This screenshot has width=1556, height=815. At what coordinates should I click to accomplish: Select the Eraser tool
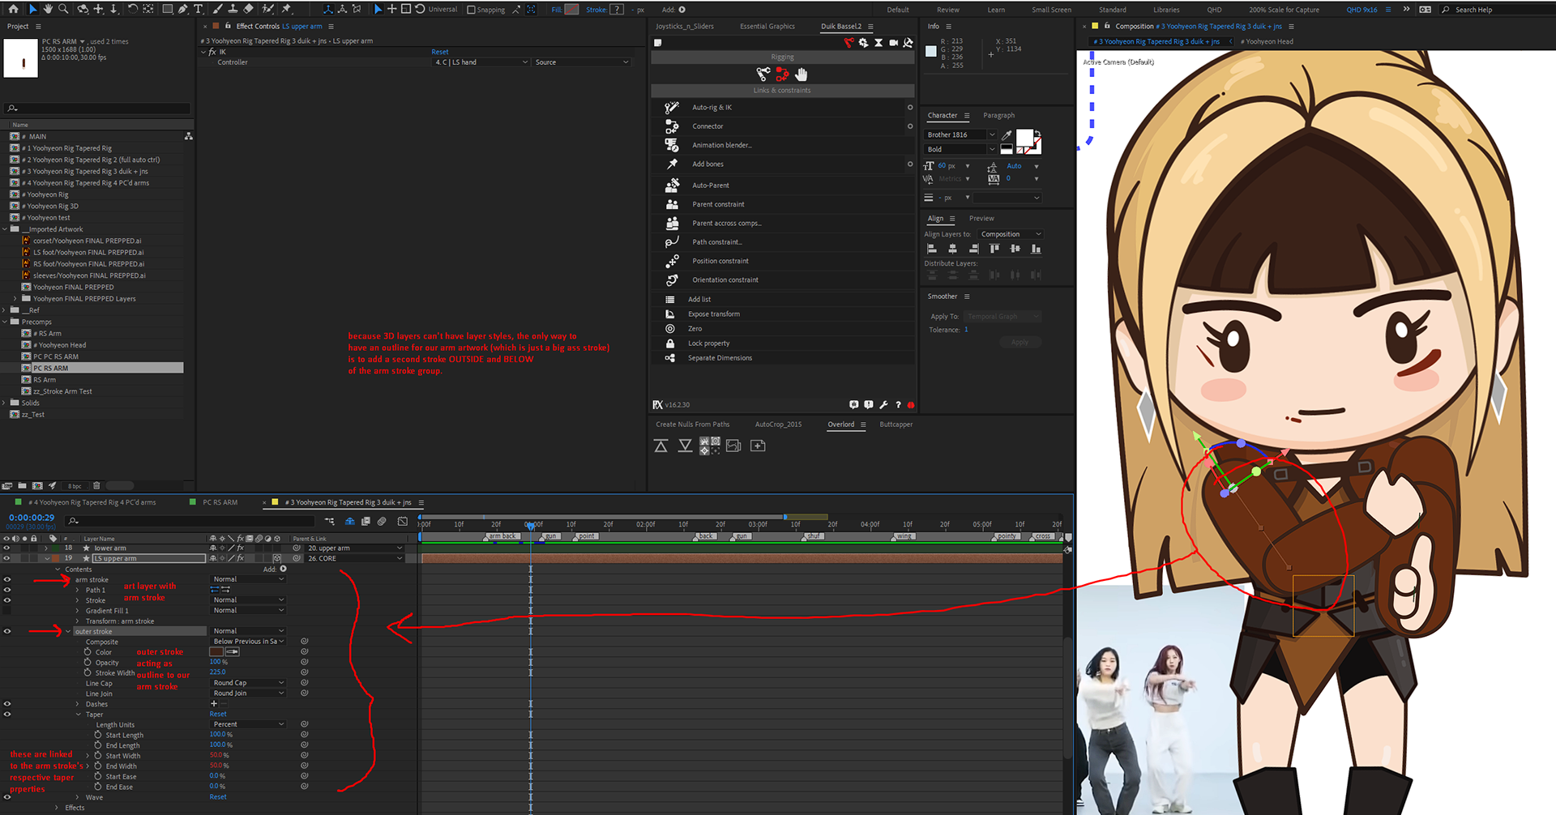pos(249,9)
